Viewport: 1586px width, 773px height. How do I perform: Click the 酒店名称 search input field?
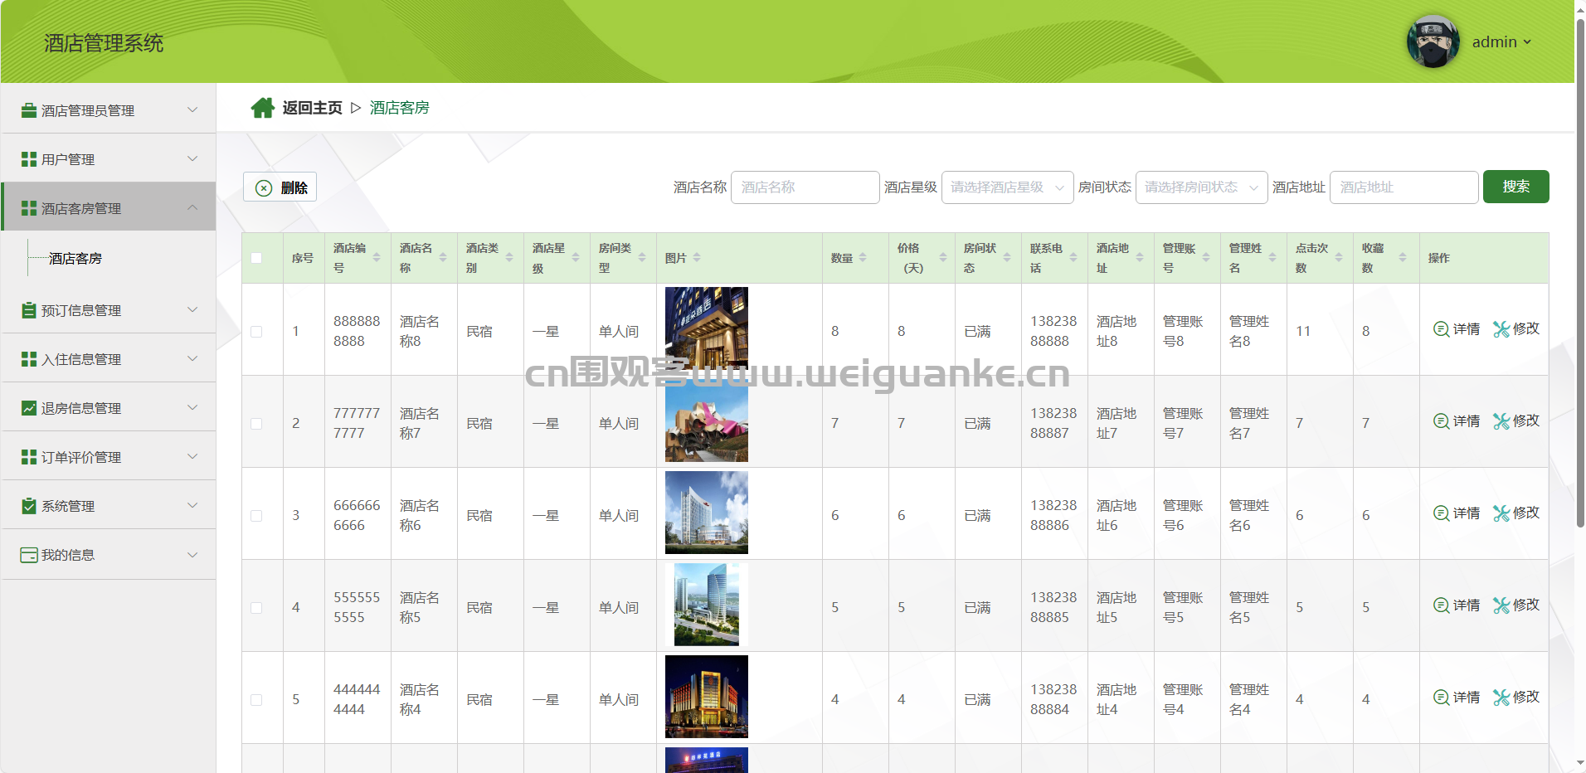point(805,187)
